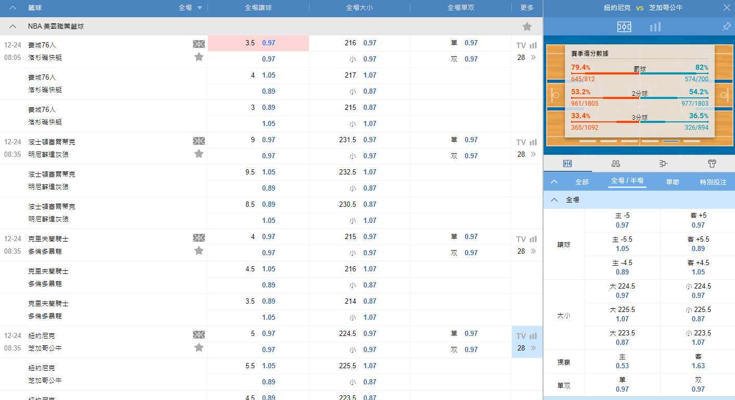Open the jersey icon tab in match panel
The height and width of the screenshot is (400, 735).
(x=712, y=164)
